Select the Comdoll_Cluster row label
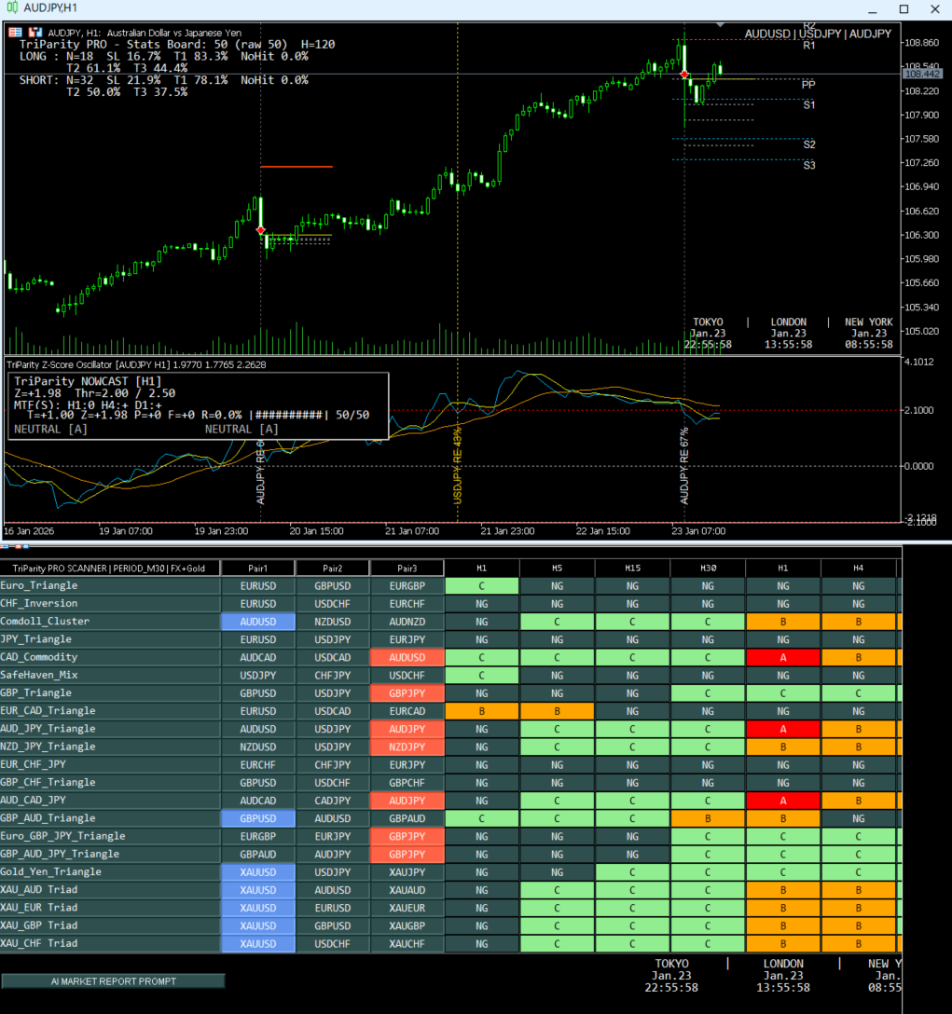Viewport: 952px width, 1014px height. click(x=45, y=621)
